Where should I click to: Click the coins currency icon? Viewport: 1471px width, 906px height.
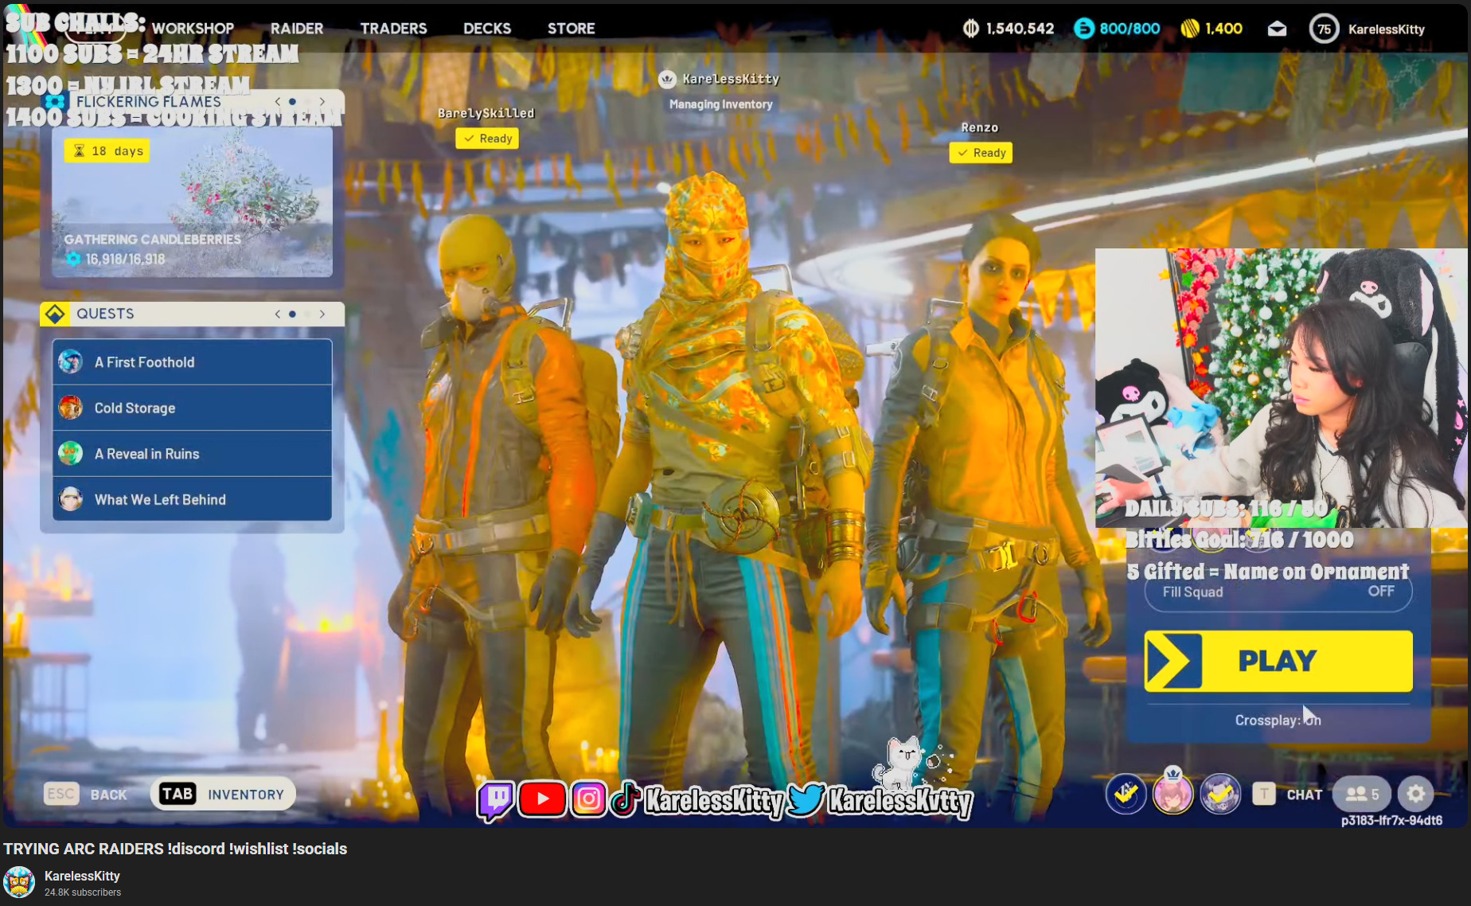point(971,29)
